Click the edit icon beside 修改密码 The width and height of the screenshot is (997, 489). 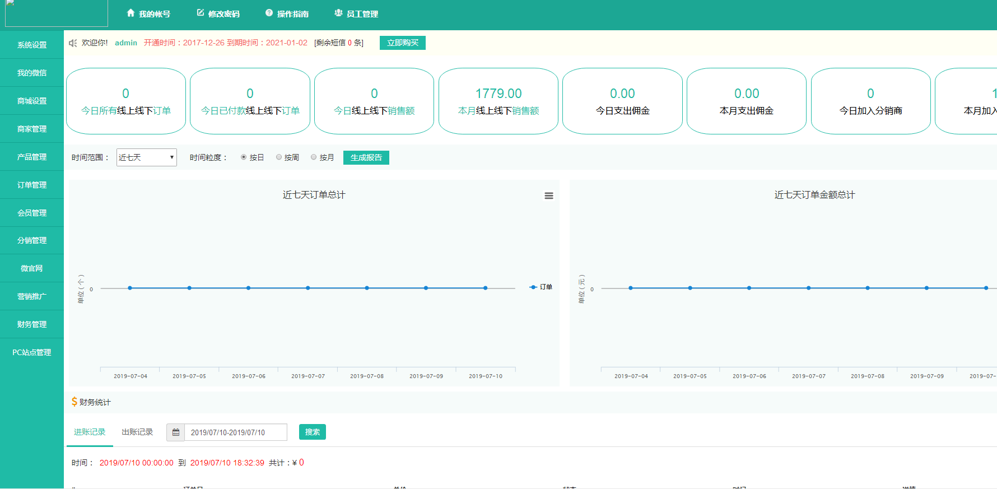coord(201,13)
